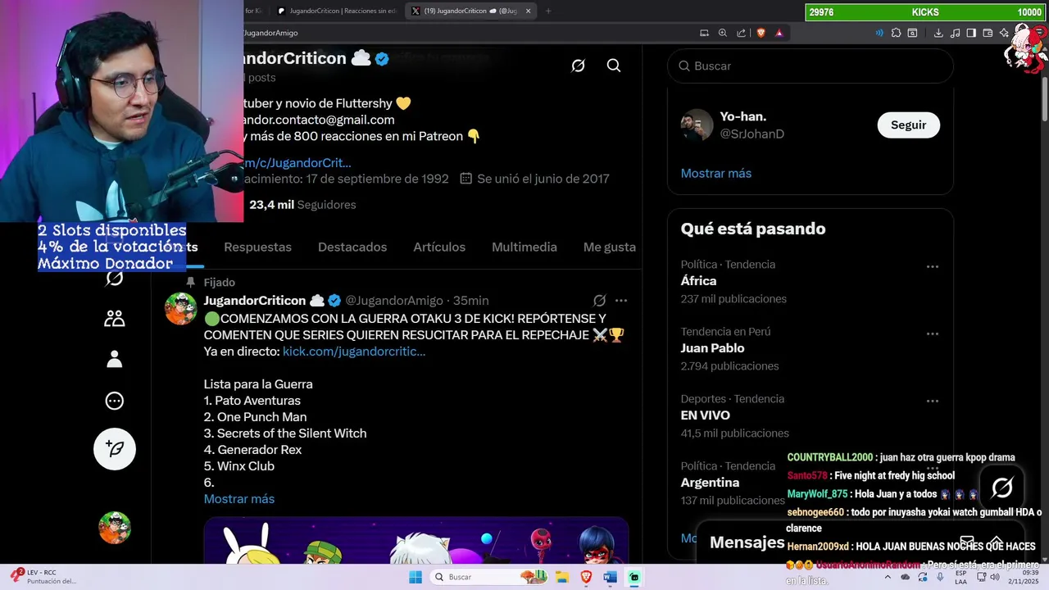Click the Windows taskbar Buscar box

click(489, 577)
